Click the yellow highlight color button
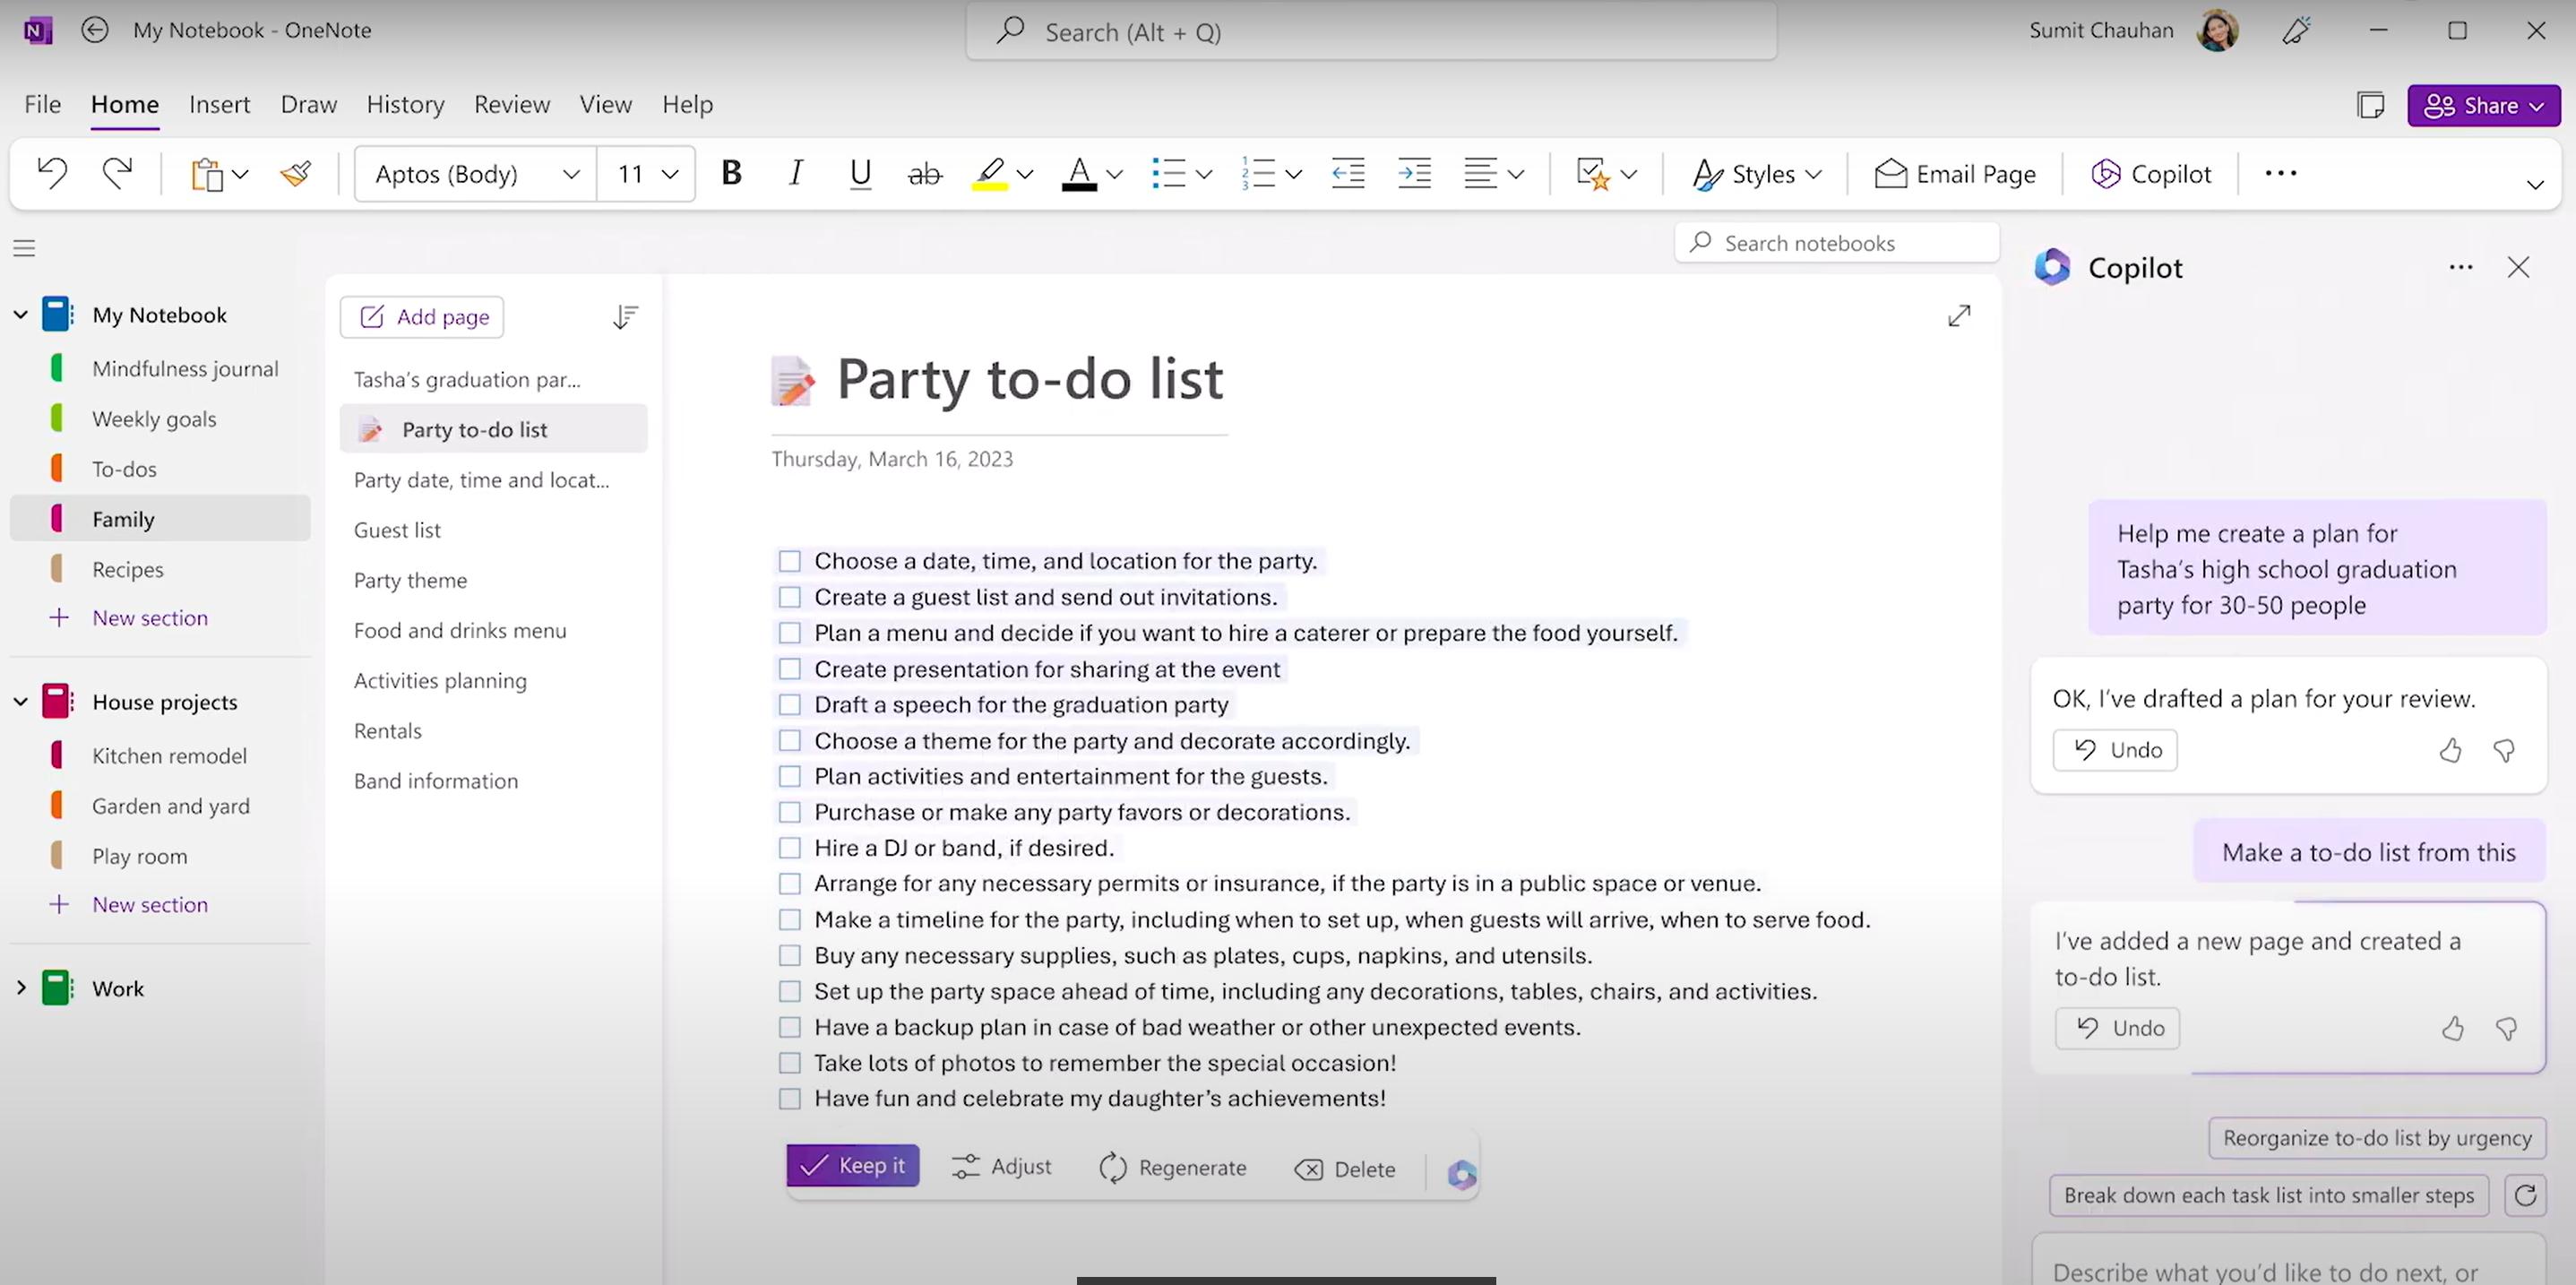Image resolution: width=2576 pixels, height=1285 pixels. (x=989, y=174)
